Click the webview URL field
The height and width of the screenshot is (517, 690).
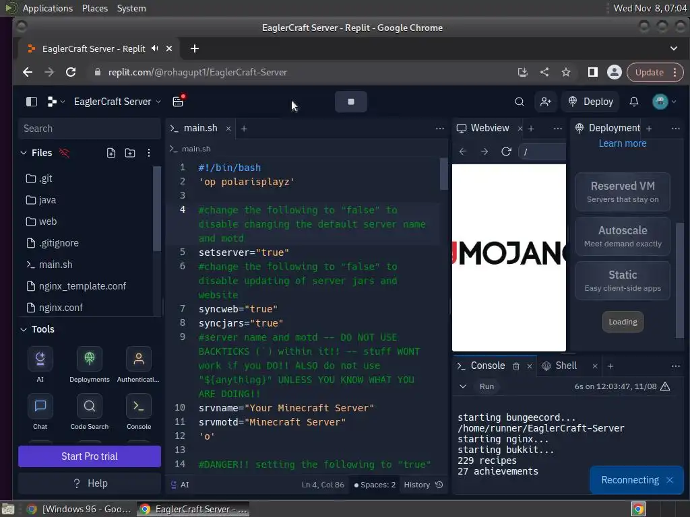[x=542, y=151]
